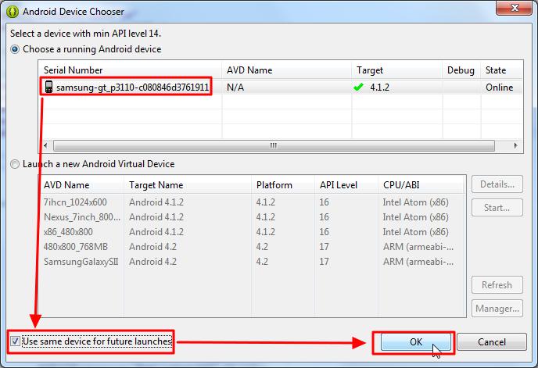Click the Target column header
The image size is (538, 368).
point(397,70)
